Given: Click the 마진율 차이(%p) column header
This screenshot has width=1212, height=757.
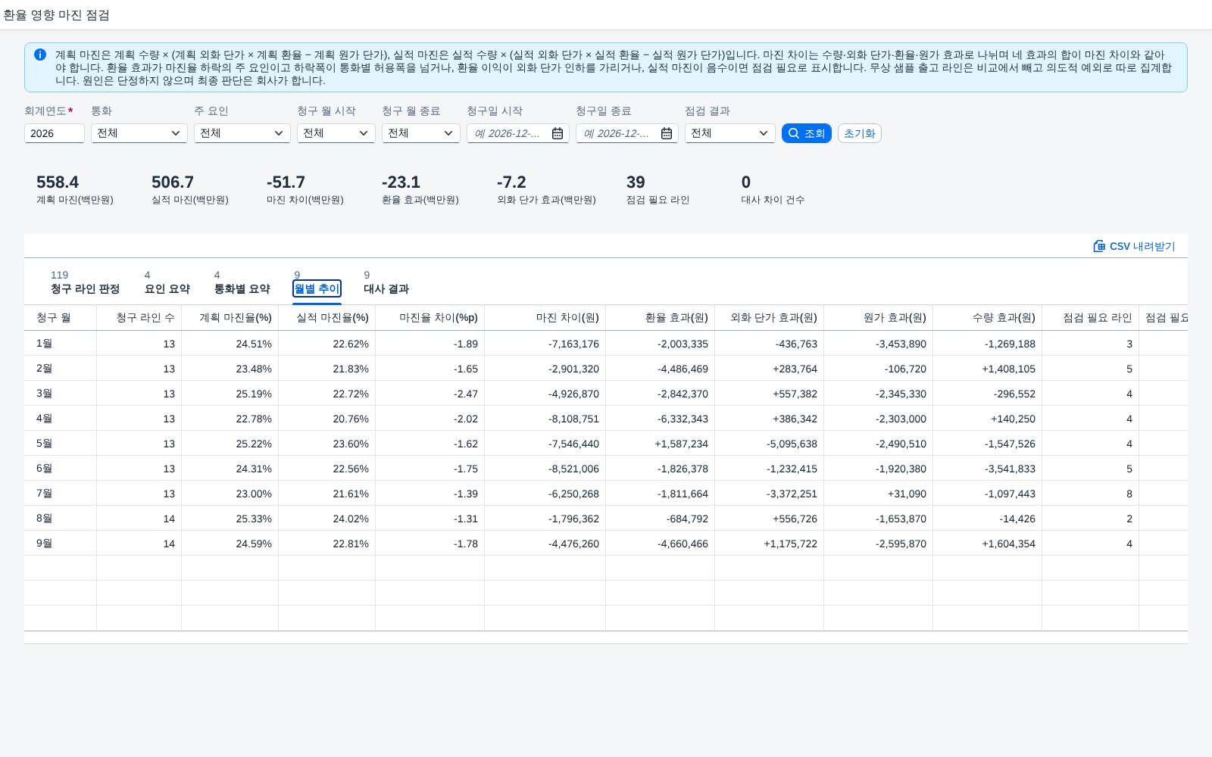Looking at the screenshot, I should point(430,318).
